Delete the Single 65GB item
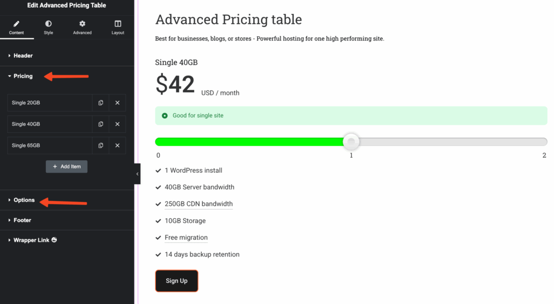This screenshot has width=554, height=304. tap(117, 145)
